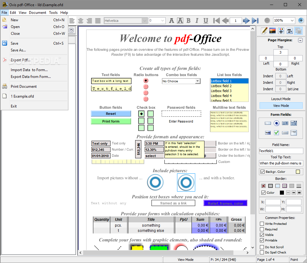Viewport: 307px width, 263px height.
Task: Enable the Write Protected checkbox
Action: tap(262, 224)
